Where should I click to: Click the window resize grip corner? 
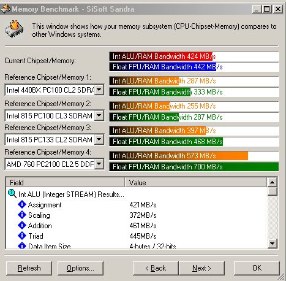tap(281, 276)
